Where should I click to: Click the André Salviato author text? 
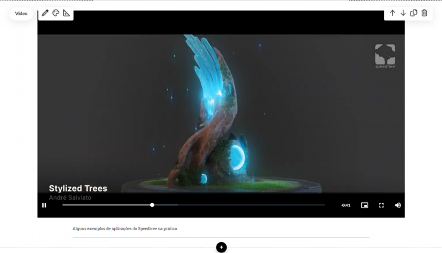(70, 197)
